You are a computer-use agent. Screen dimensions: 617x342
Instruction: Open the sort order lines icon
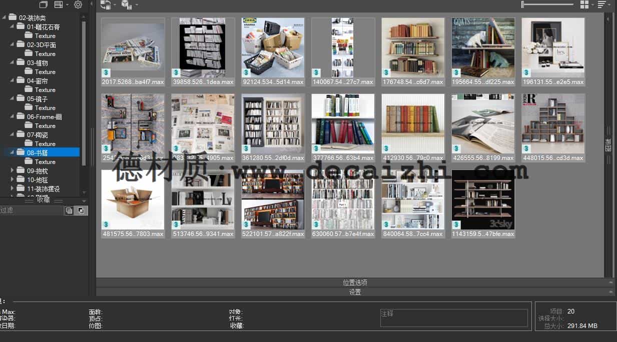[601, 4]
